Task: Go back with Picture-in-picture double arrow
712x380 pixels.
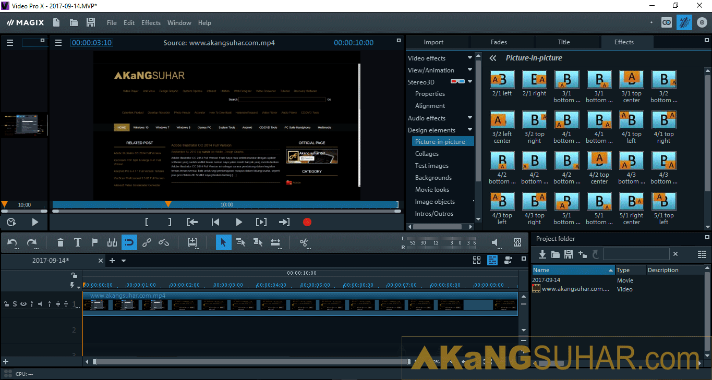Action: (493, 58)
